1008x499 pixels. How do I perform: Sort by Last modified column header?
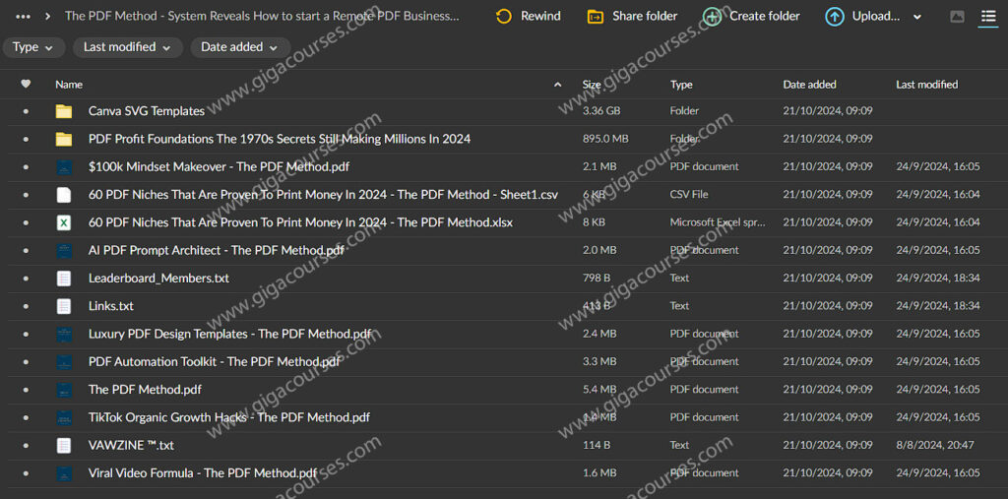pyautogui.click(x=926, y=85)
